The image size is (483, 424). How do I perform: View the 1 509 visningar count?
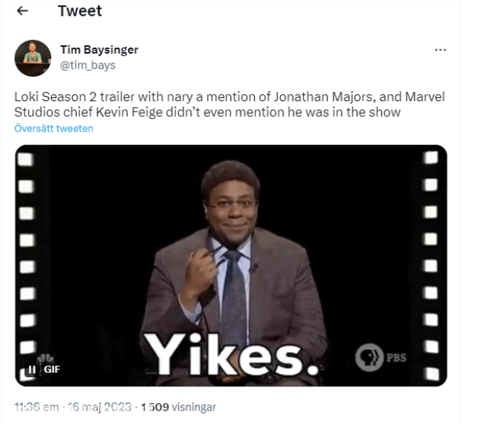coord(178,407)
